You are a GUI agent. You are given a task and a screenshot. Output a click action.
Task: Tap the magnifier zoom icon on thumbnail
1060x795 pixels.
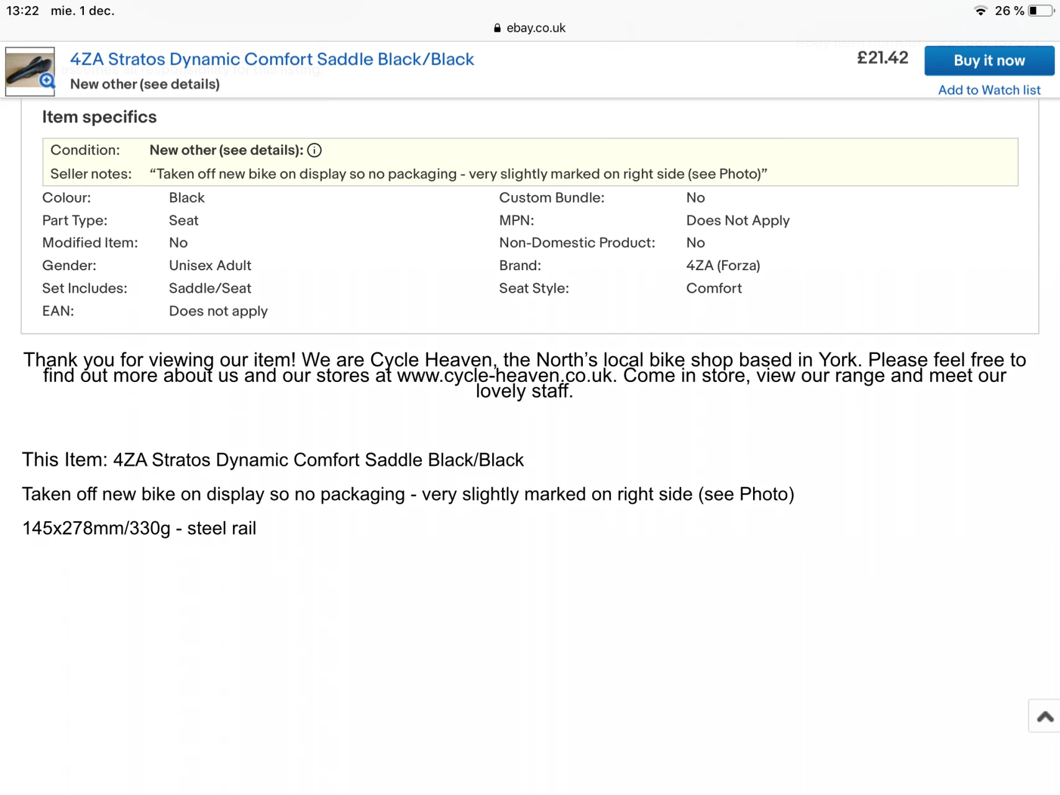(47, 81)
